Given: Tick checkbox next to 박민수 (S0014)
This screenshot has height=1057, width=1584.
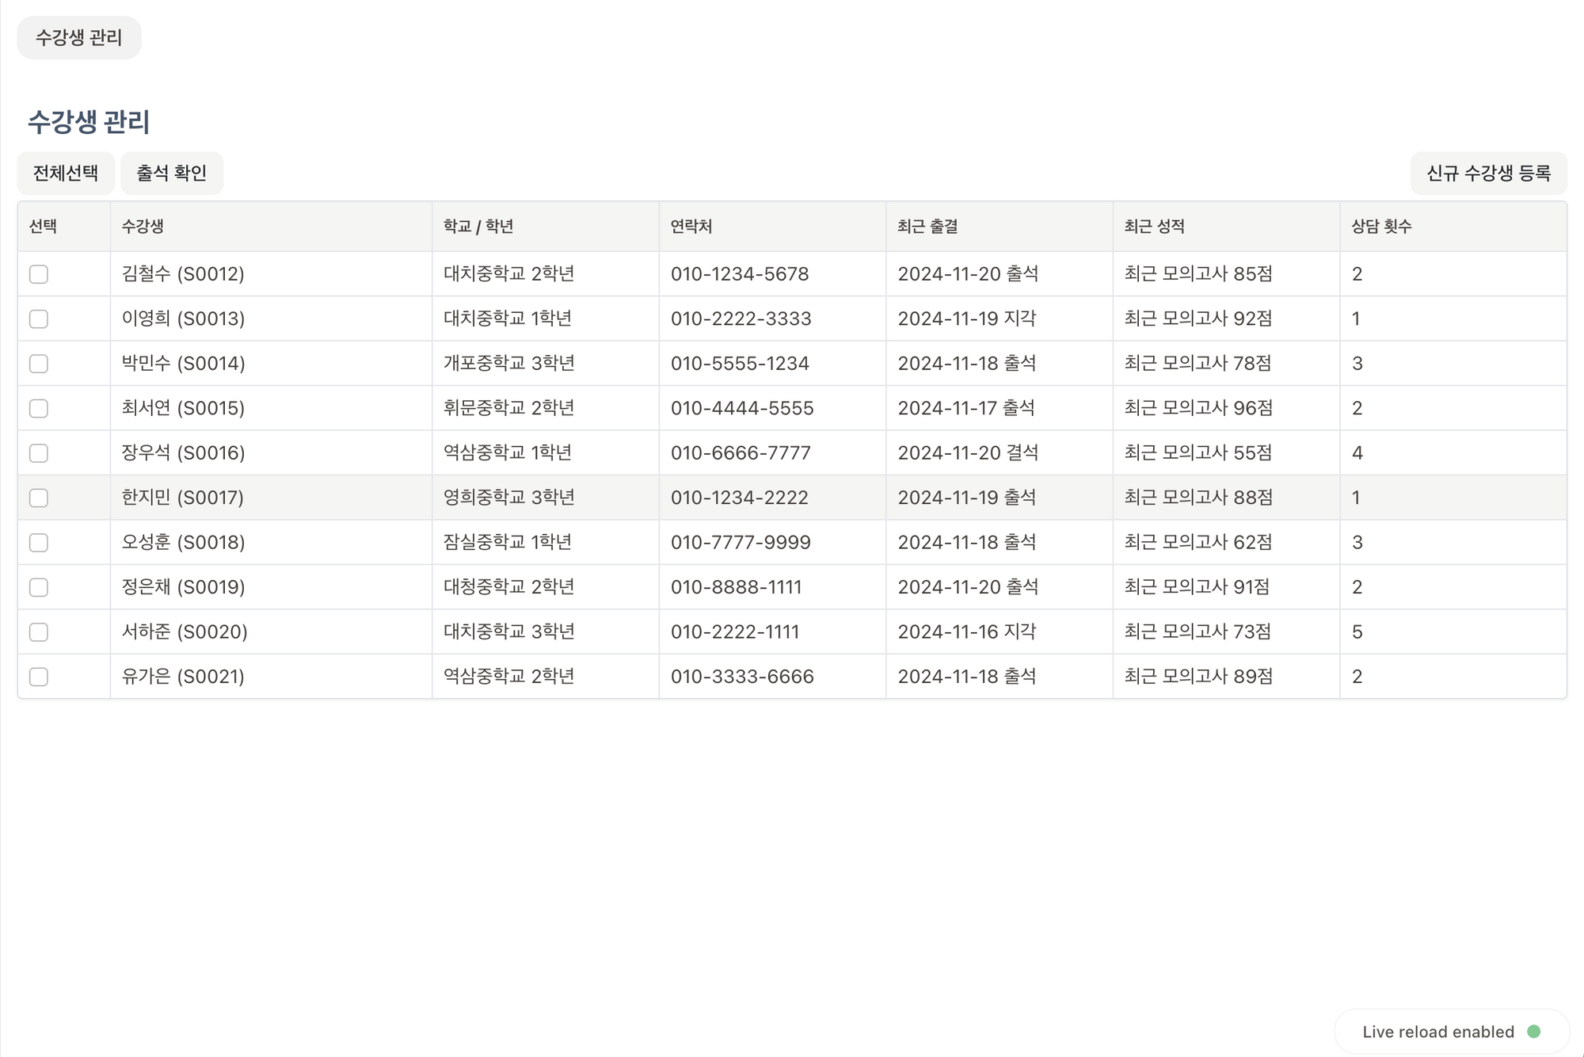Looking at the screenshot, I should [x=39, y=364].
